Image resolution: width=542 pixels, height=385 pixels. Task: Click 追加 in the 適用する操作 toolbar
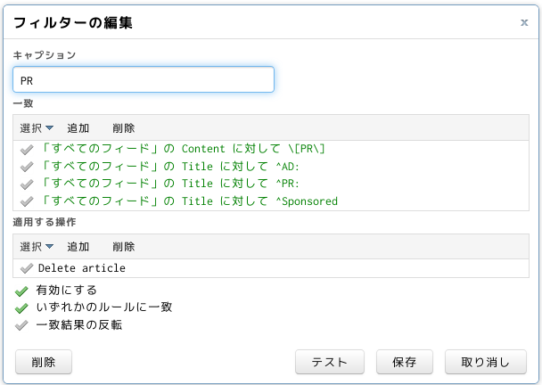[78, 247]
